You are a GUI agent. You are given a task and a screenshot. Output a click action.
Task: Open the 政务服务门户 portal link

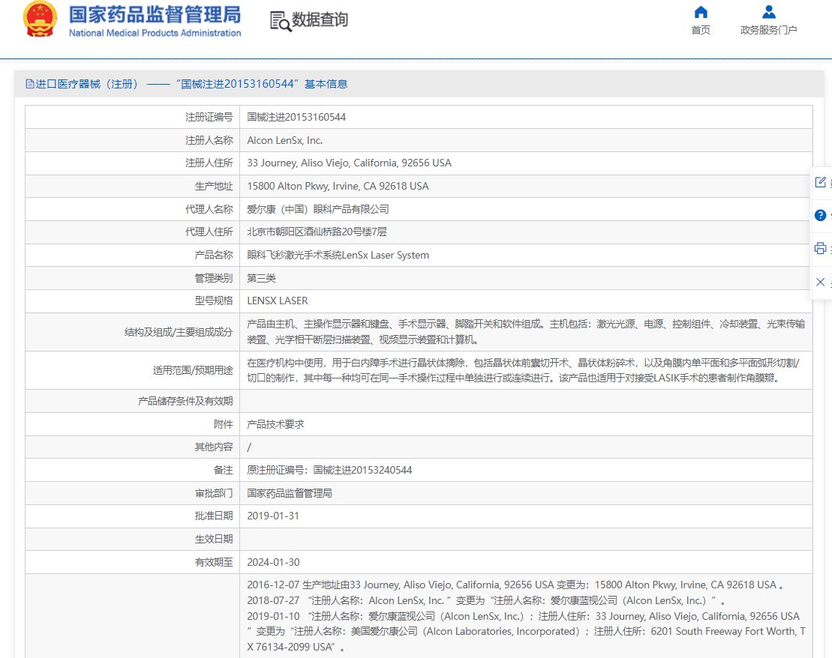[x=768, y=20]
